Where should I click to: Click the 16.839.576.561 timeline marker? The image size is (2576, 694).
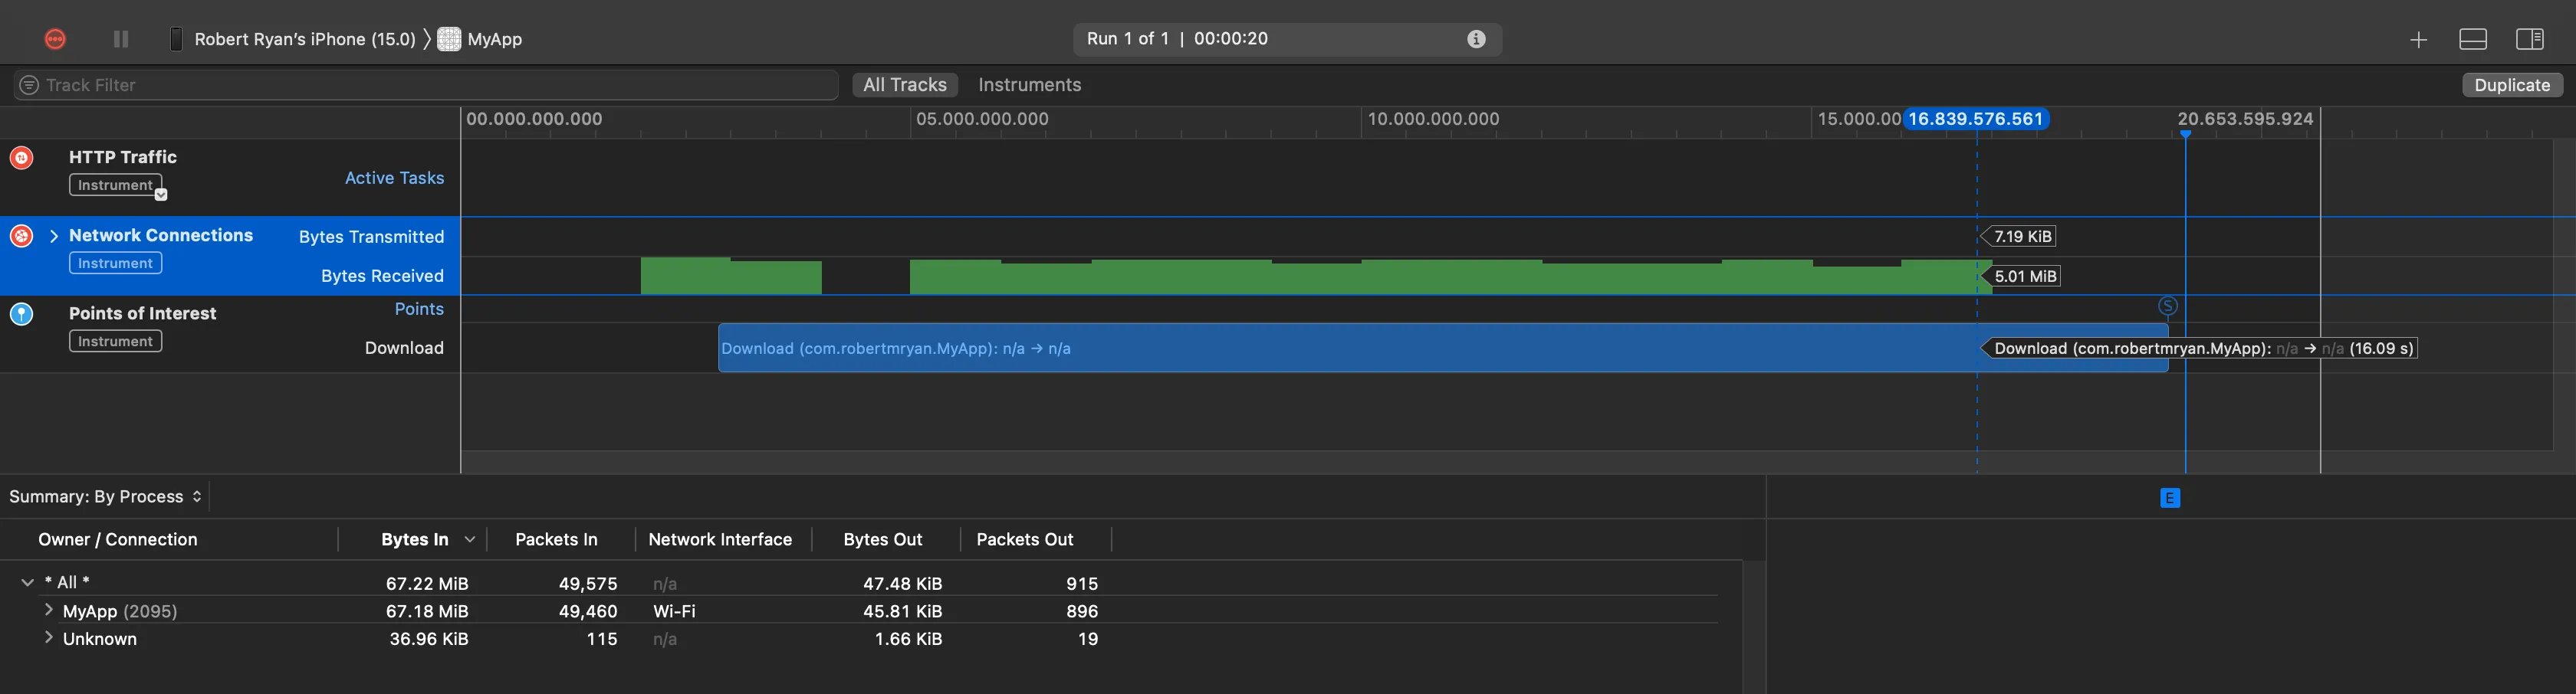click(1975, 119)
